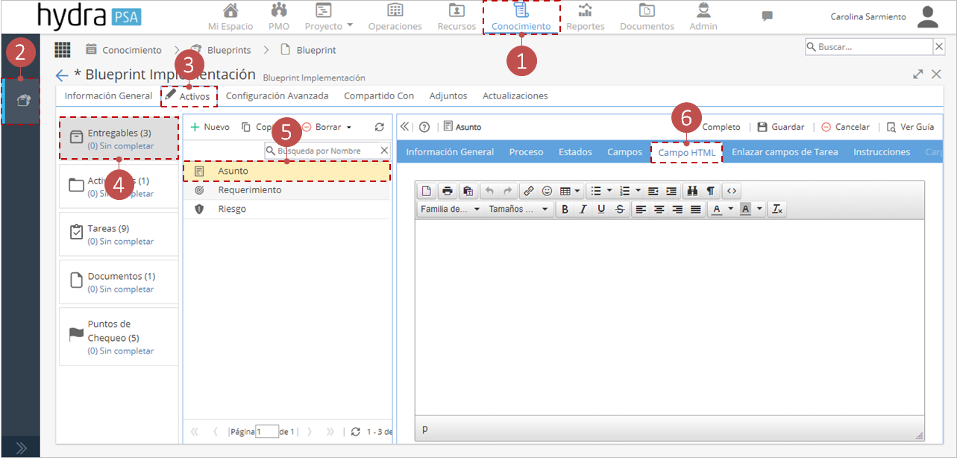
Task: Toggle bold formatting
Action: (x=565, y=210)
